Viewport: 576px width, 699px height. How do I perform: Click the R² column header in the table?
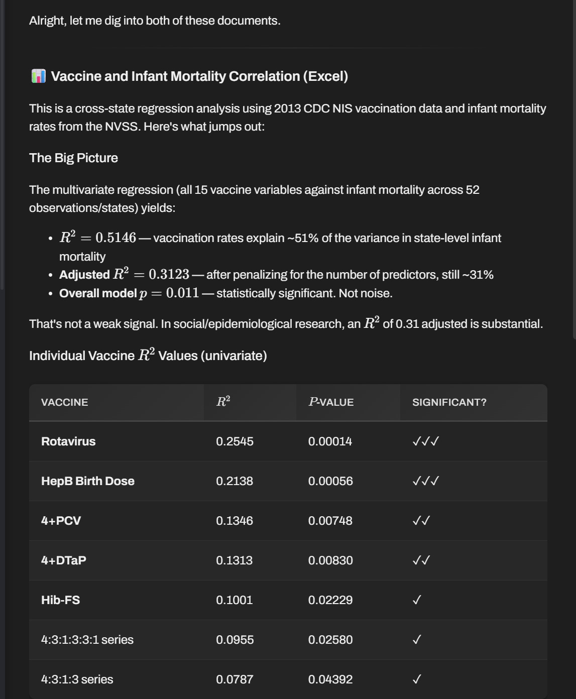(223, 402)
